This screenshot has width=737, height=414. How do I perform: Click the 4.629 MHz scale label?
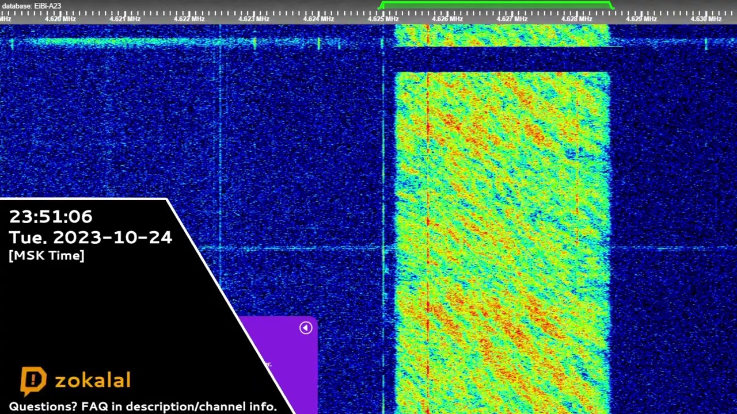641,19
